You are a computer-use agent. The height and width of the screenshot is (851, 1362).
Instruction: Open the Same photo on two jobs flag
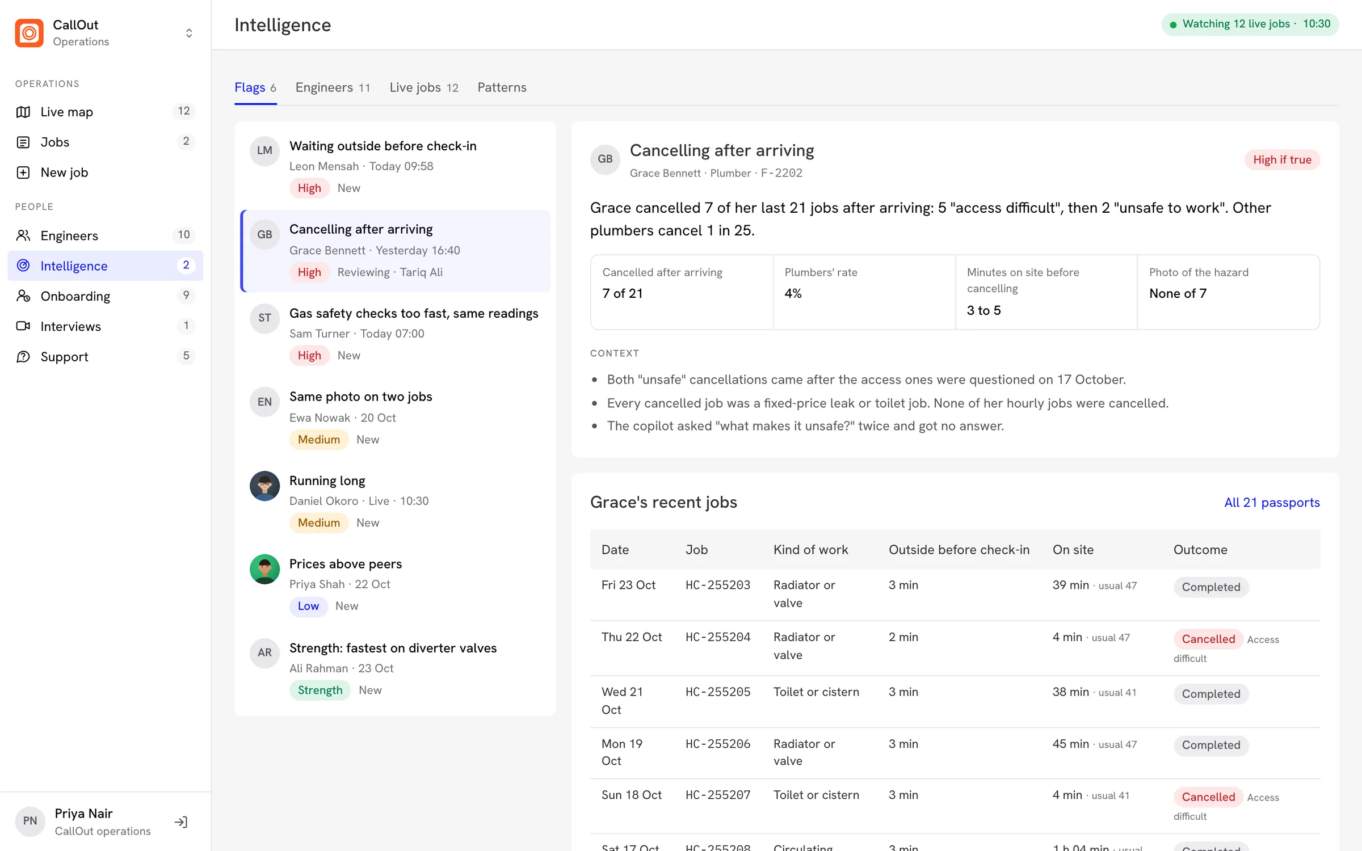[x=396, y=418]
